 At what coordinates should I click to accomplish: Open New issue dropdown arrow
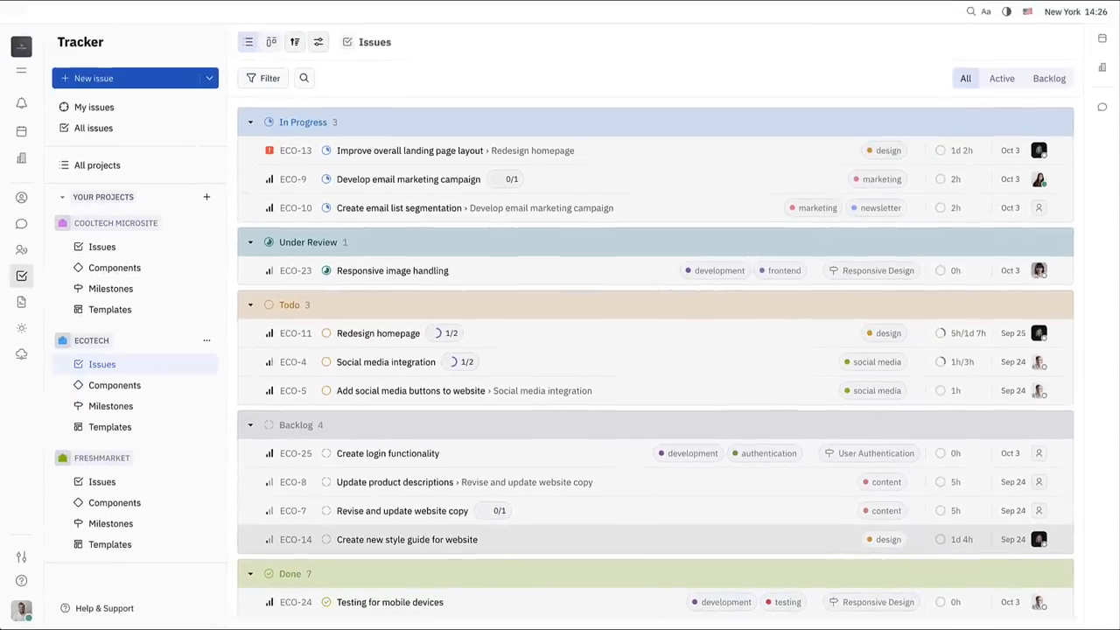click(x=209, y=78)
